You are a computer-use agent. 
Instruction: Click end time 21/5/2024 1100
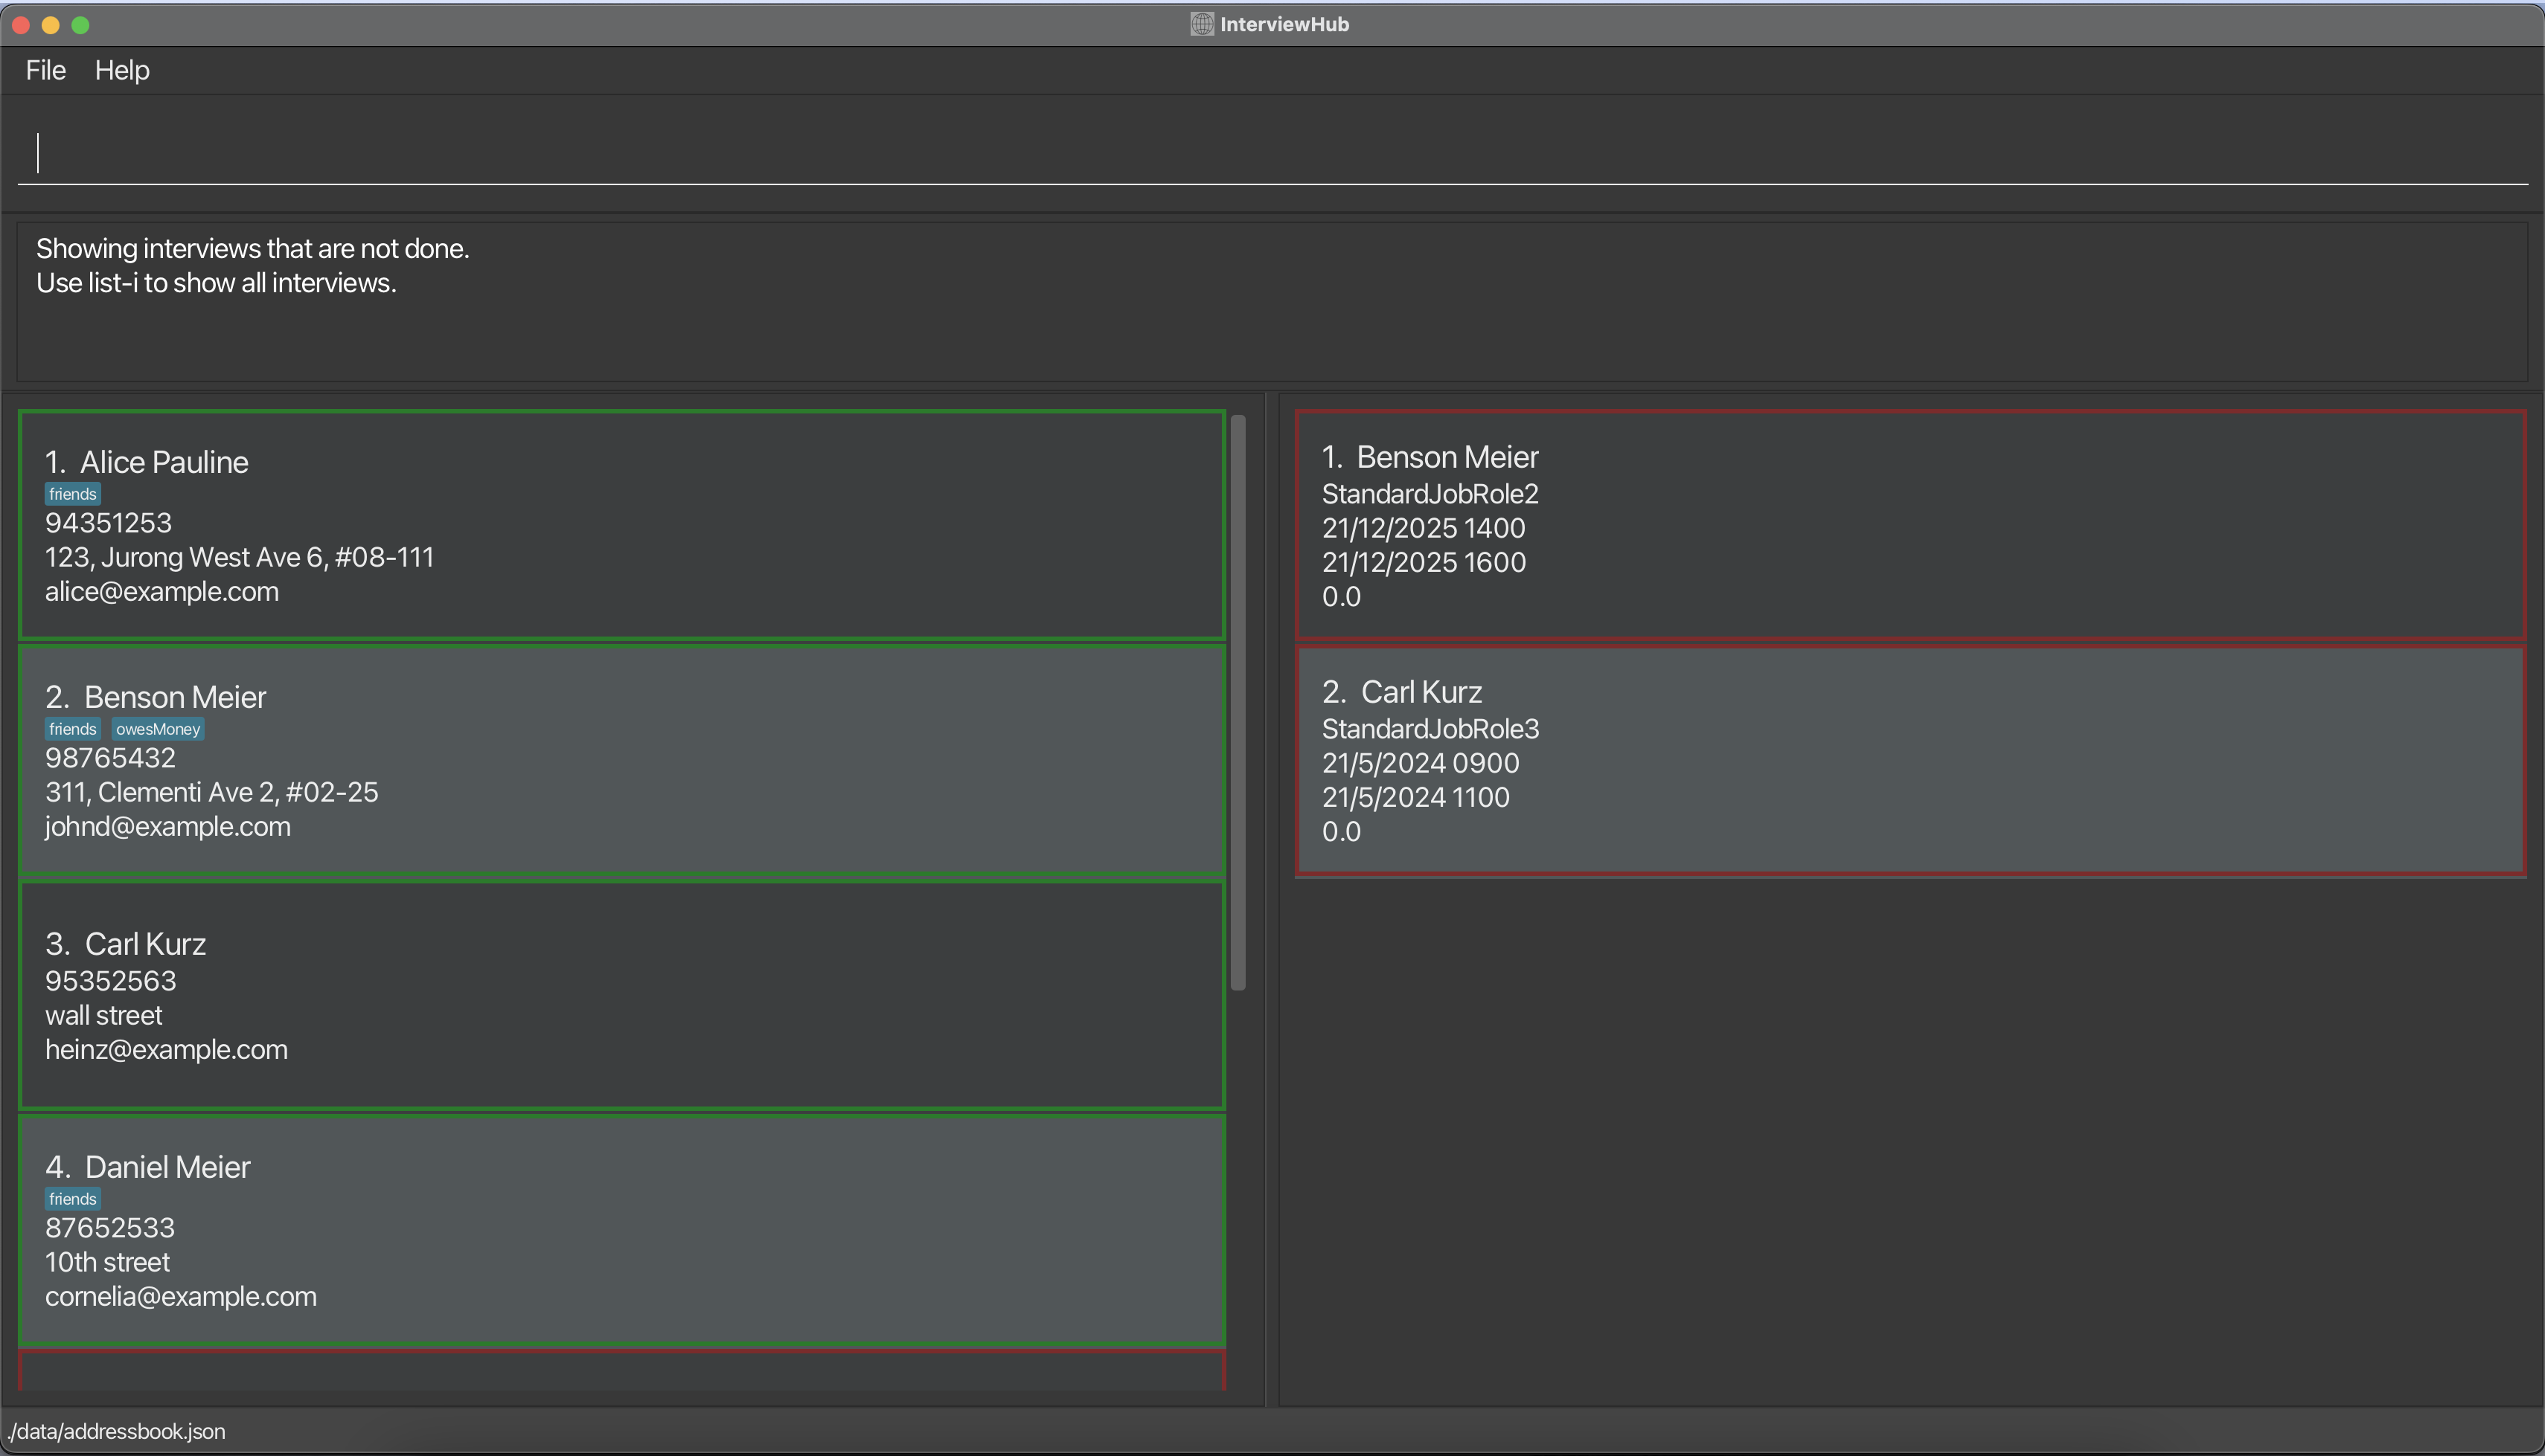(1415, 797)
